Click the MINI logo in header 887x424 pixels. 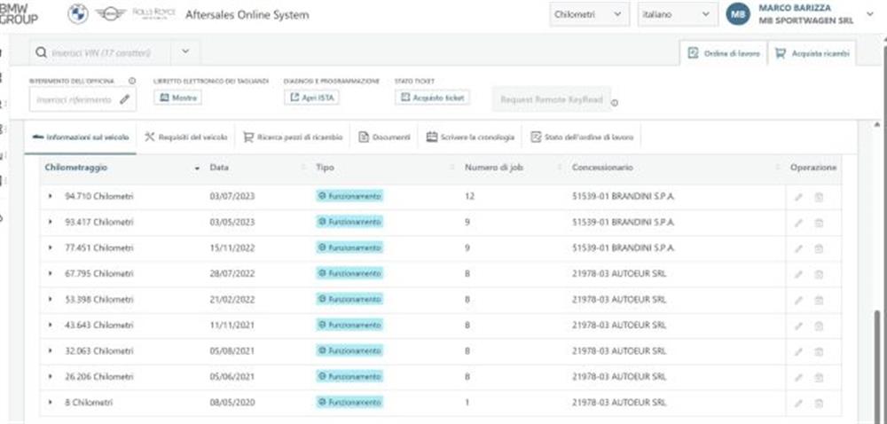[x=110, y=14]
